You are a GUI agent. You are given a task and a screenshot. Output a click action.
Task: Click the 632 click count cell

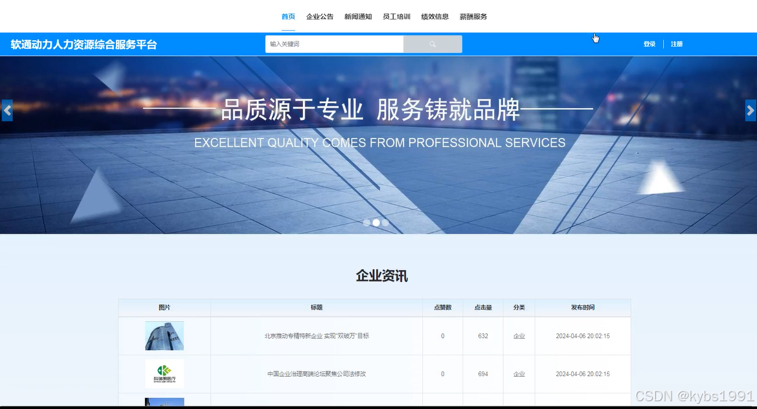click(483, 336)
